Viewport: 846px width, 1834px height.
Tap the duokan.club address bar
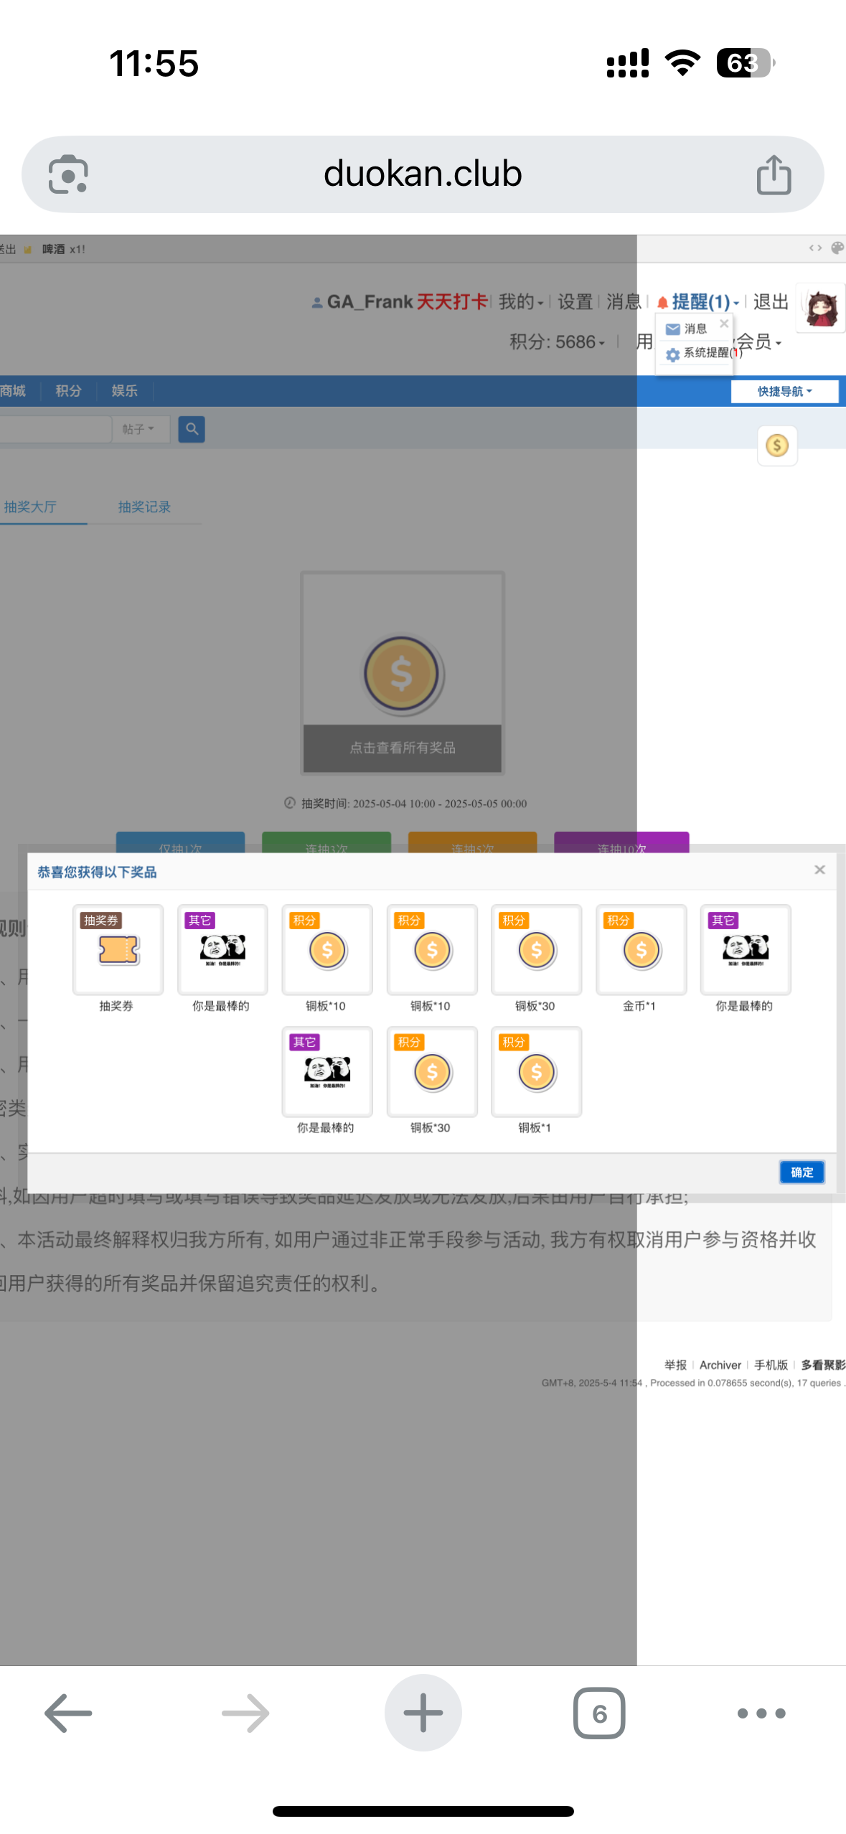click(423, 174)
